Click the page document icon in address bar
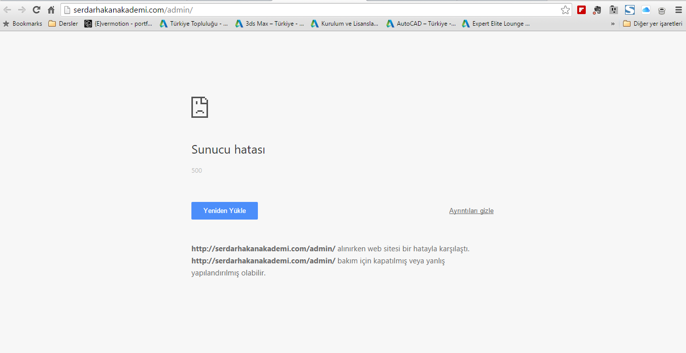686x353 pixels. [66, 10]
